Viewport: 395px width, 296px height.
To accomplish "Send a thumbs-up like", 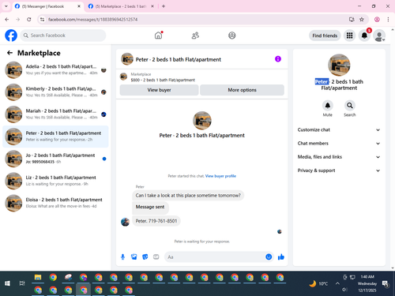I will pos(281,257).
